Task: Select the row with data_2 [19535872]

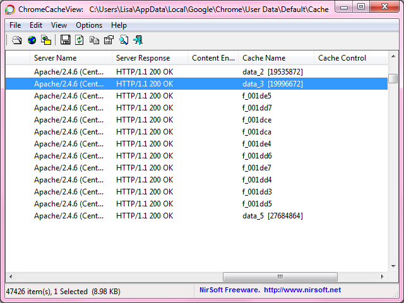Action: click(x=196, y=72)
